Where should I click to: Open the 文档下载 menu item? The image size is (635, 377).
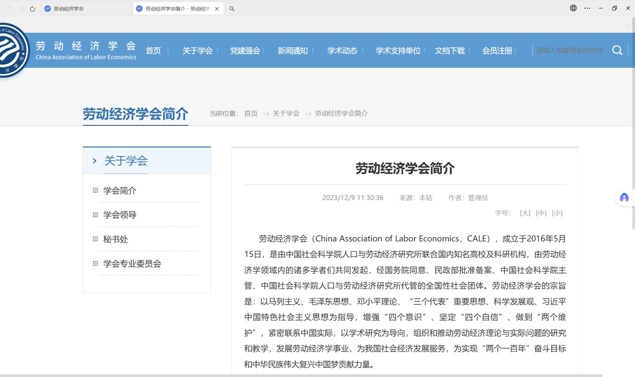click(x=450, y=51)
